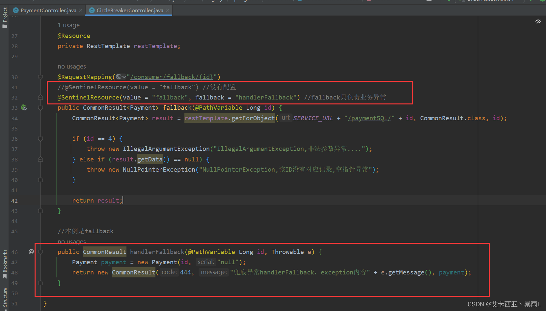Screen dimensions: 546x311
Task: Click line number 33 in the gutter
Action: click(x=14, y=108)
